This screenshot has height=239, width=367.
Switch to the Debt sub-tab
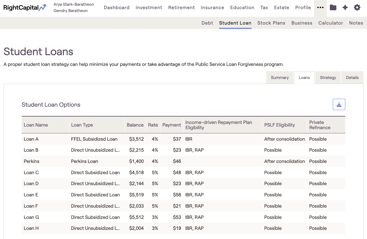click(x=207, y=23)
